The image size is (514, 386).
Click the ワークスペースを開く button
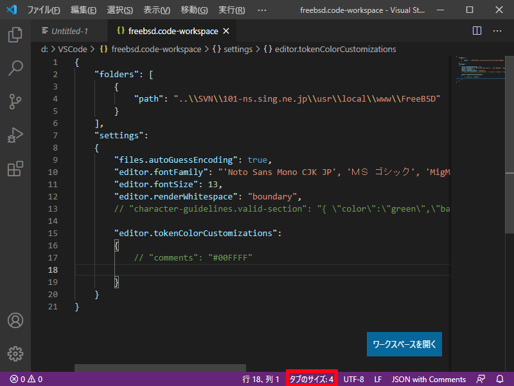tap(404, 344)
